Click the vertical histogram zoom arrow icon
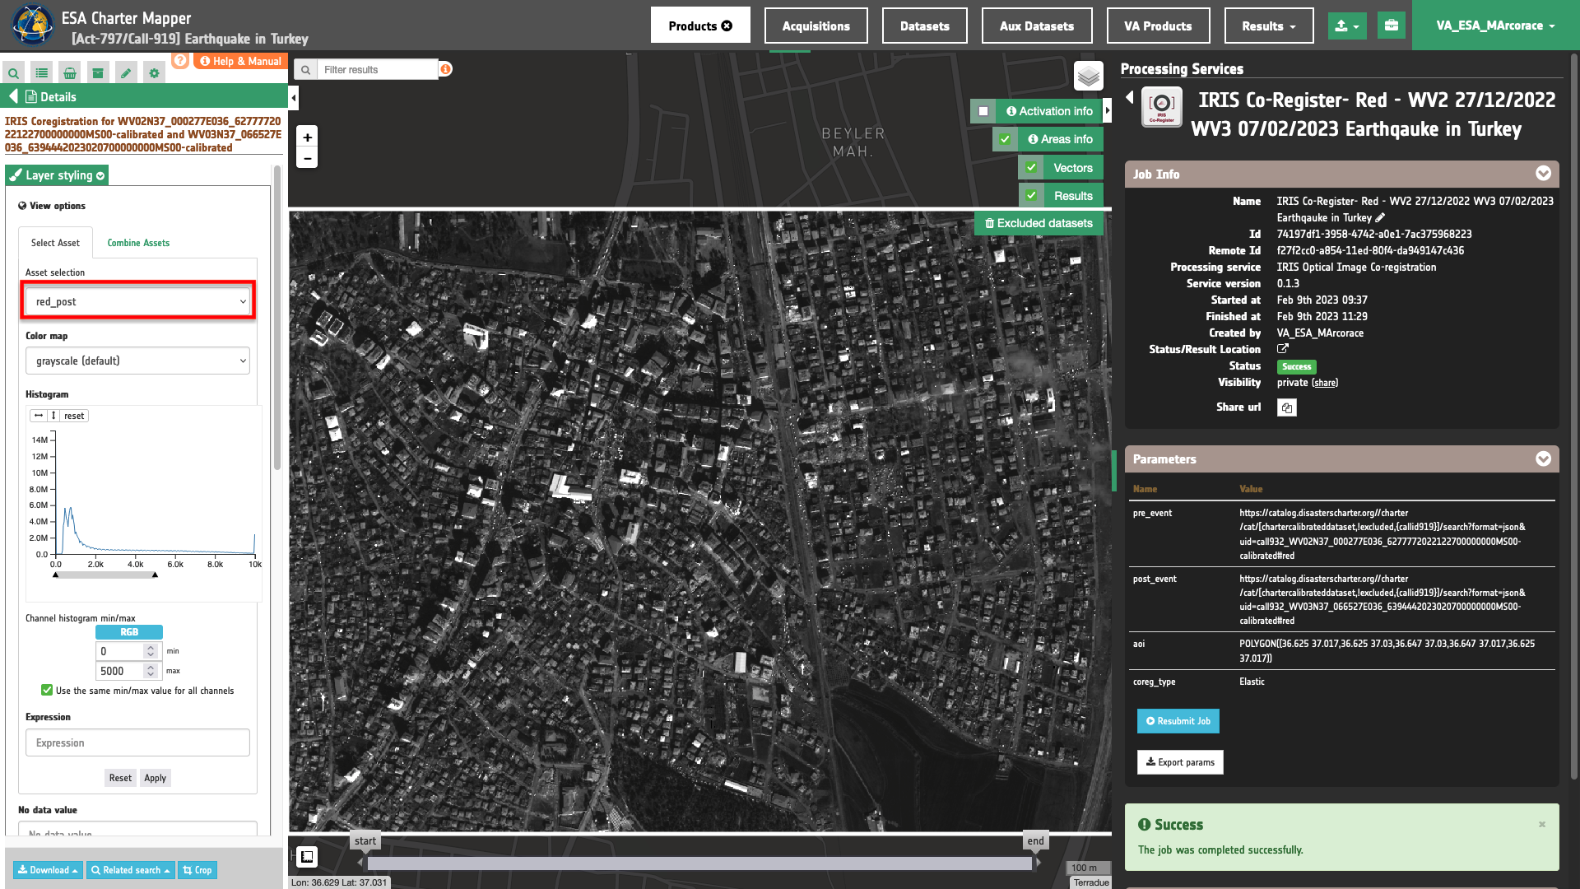This screenshot has height=889, width=1580. click(53, 416)
